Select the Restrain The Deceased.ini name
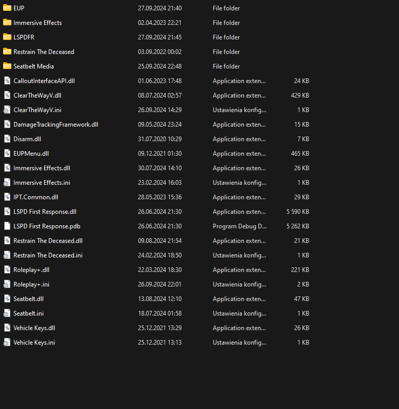The height and width of the screenshot is (409, 399). (x=48, y=255)
